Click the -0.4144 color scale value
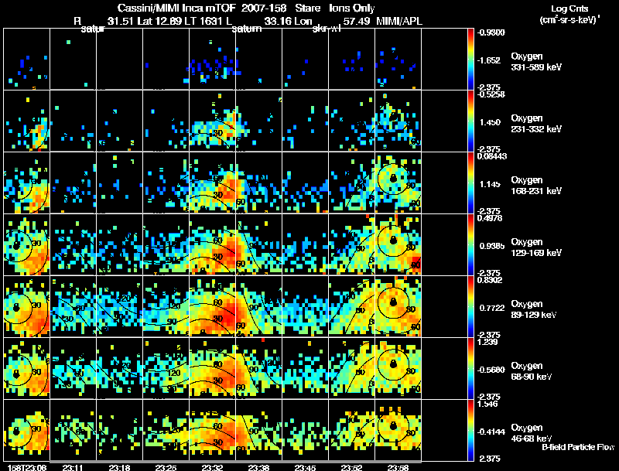 click(x=491, y=432)
